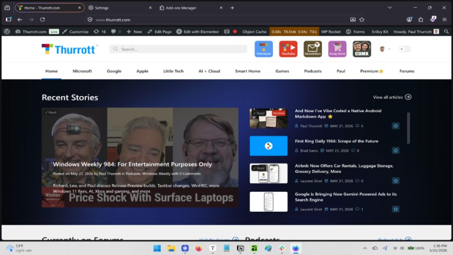Open Windows Start menu
This screenshot has height=255, width=453.
tap(157, 248)
